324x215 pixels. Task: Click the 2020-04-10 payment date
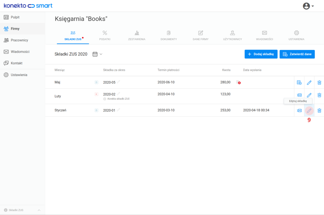[x=166, y=94]
